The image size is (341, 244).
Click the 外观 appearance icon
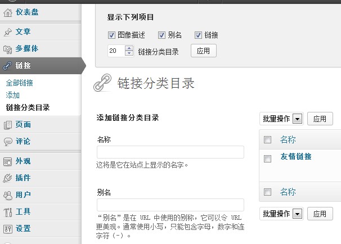[x=8, y=161]
